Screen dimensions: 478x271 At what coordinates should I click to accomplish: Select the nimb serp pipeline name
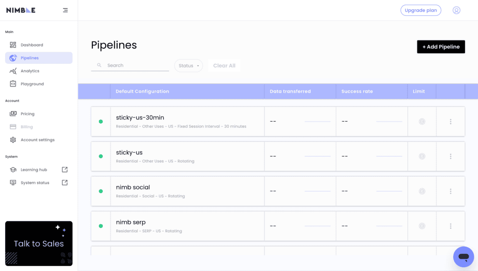pyautogui.click(x=131, y=222)
